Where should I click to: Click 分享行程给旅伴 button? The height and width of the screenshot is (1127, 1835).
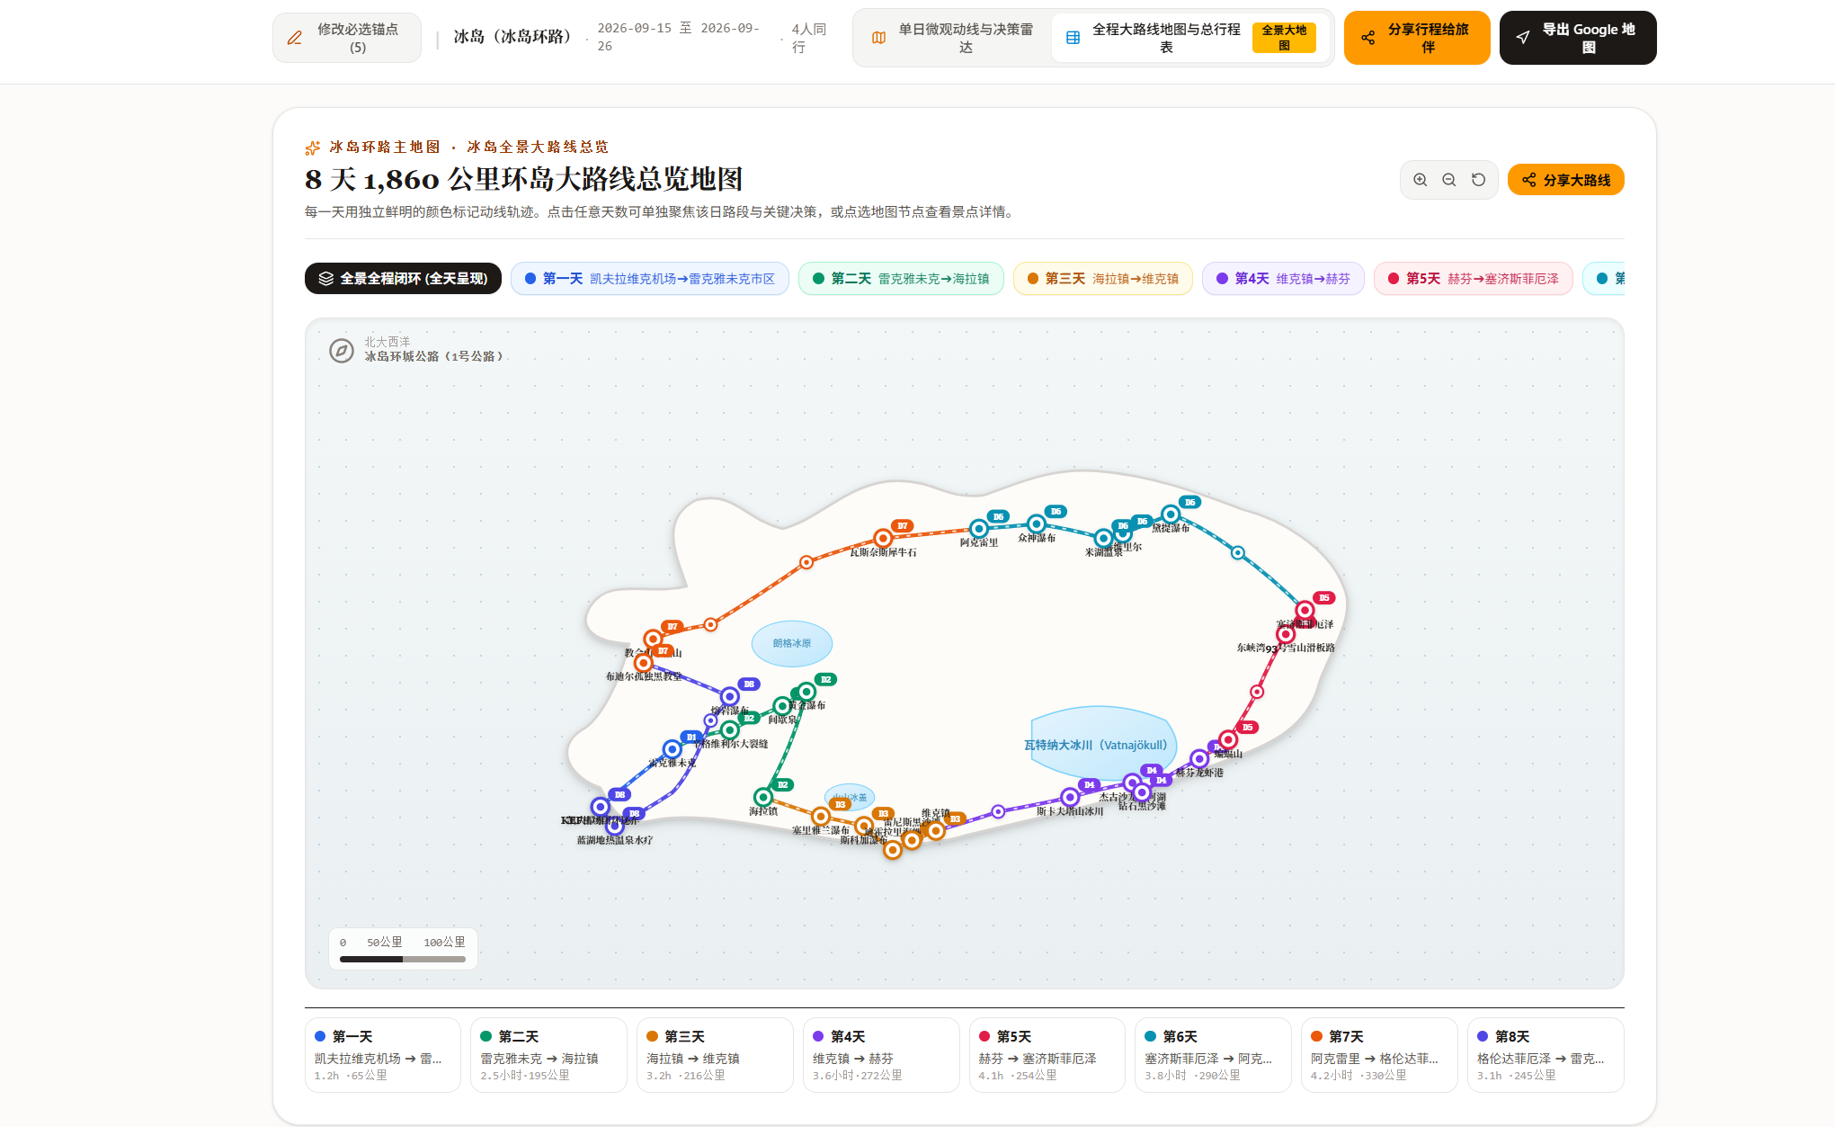click(x=1417, y=38)
